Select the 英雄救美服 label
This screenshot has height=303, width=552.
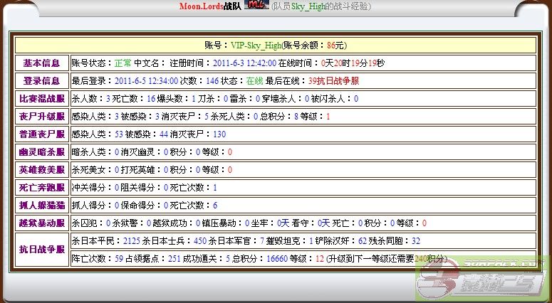coord(42,169)
